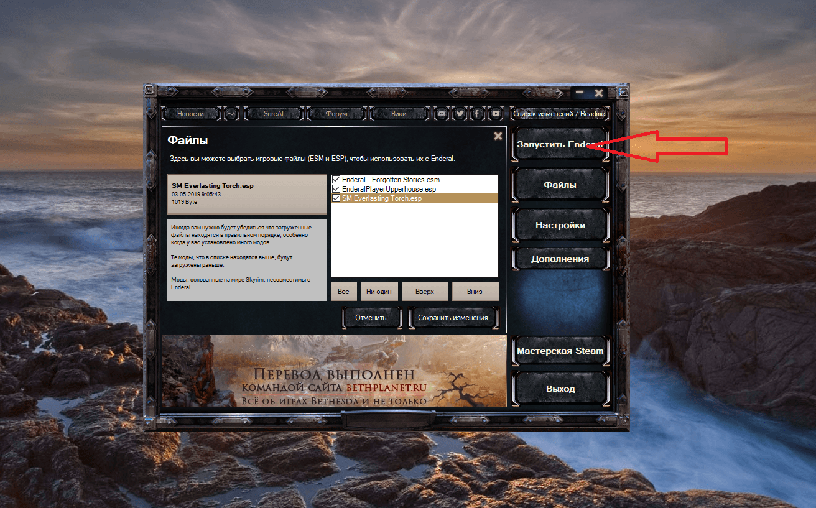Open the Мастерская Steam menu item
The height and width of the screenshot is (508, 816).
point(560,351)
